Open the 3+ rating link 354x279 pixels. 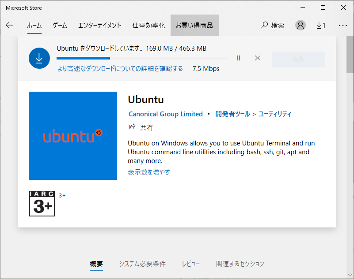tap(62, 195)
